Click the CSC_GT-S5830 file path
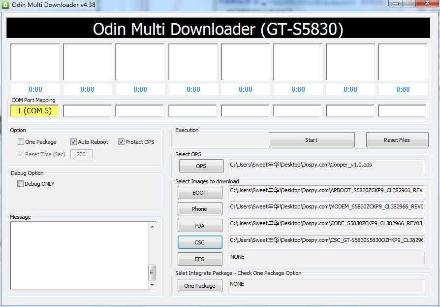Image resolution: width=440 pixels, height=307 pixels. [326, 242]
